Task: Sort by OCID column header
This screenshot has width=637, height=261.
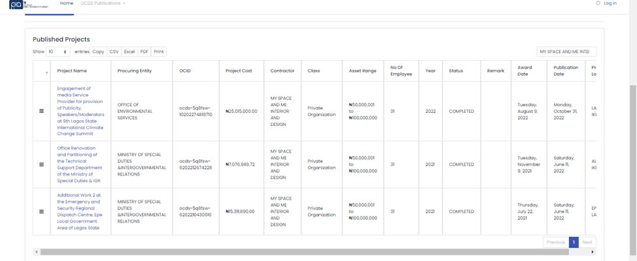Action: click(196, 70)
